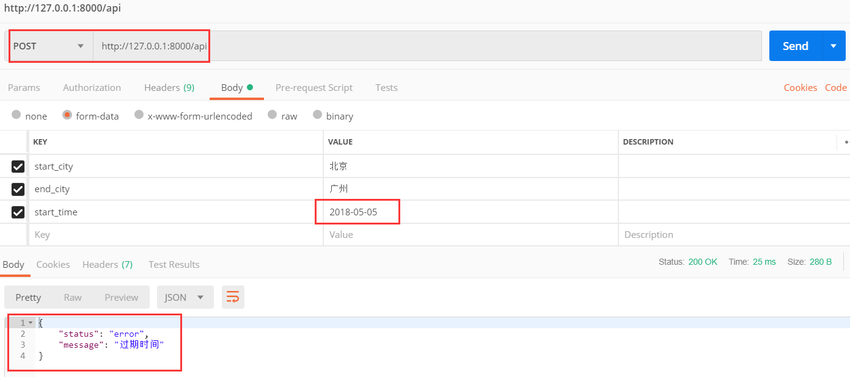Click the 200 OK status value

coord(703,262)
